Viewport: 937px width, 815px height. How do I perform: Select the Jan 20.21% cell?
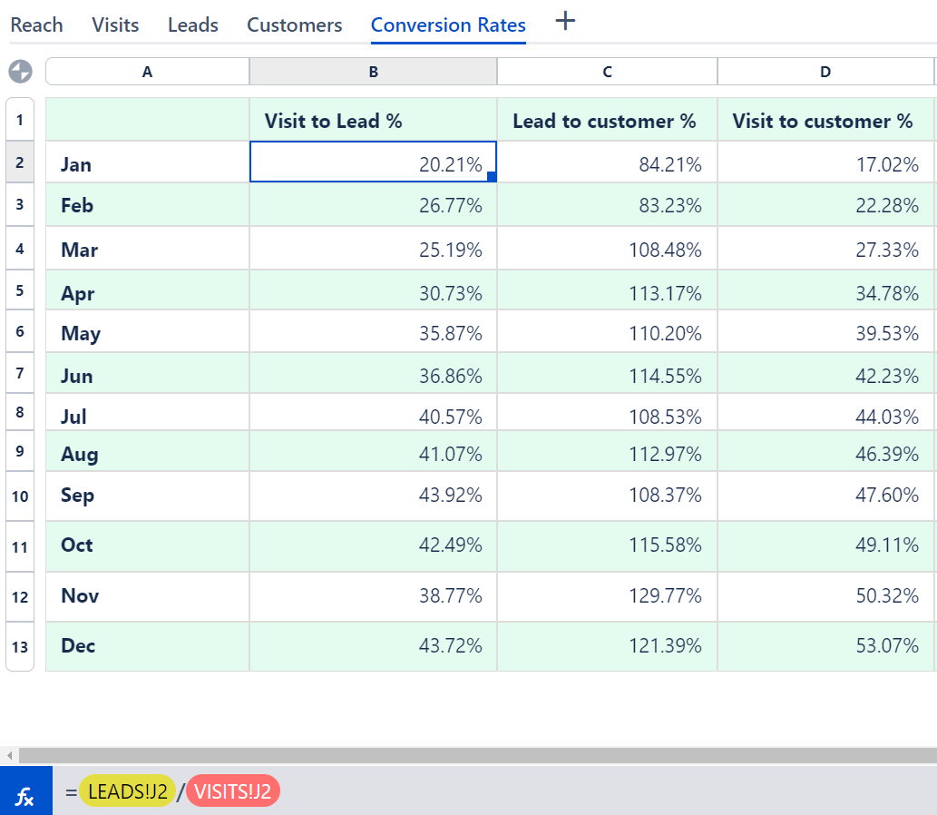coord(373,164)
